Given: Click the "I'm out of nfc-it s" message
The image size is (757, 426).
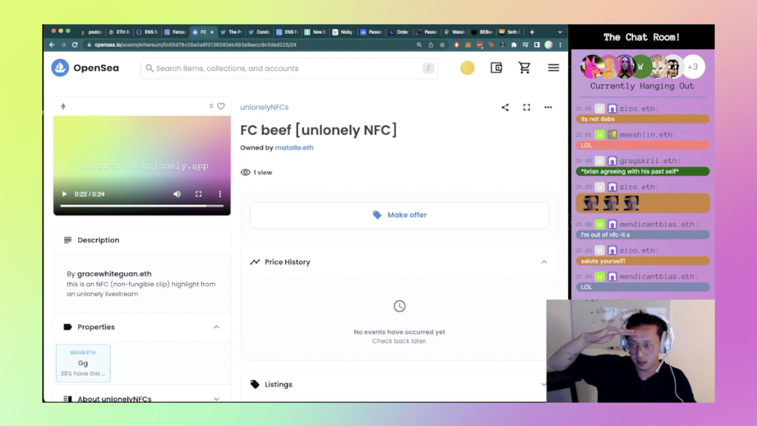Looking at the screenshot, I should click(x=642, y=235).
